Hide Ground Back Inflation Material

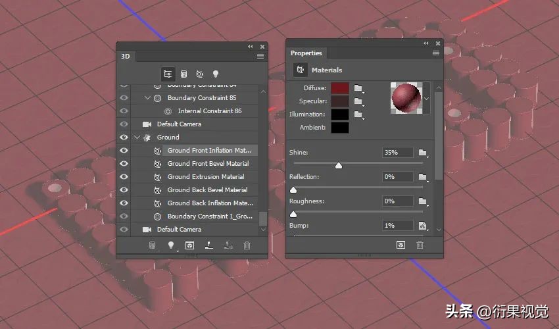click(124, 203)
